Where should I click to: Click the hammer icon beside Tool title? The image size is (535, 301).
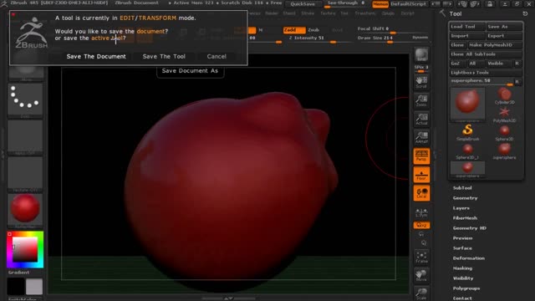point(442,13)
